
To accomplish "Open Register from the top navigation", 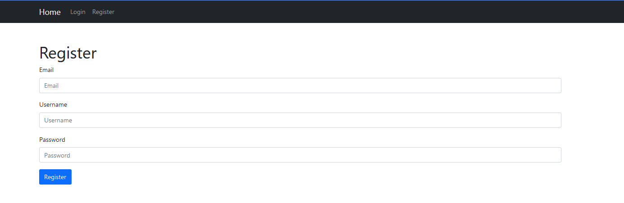I will pyautogui.click(x=103, y=12).
